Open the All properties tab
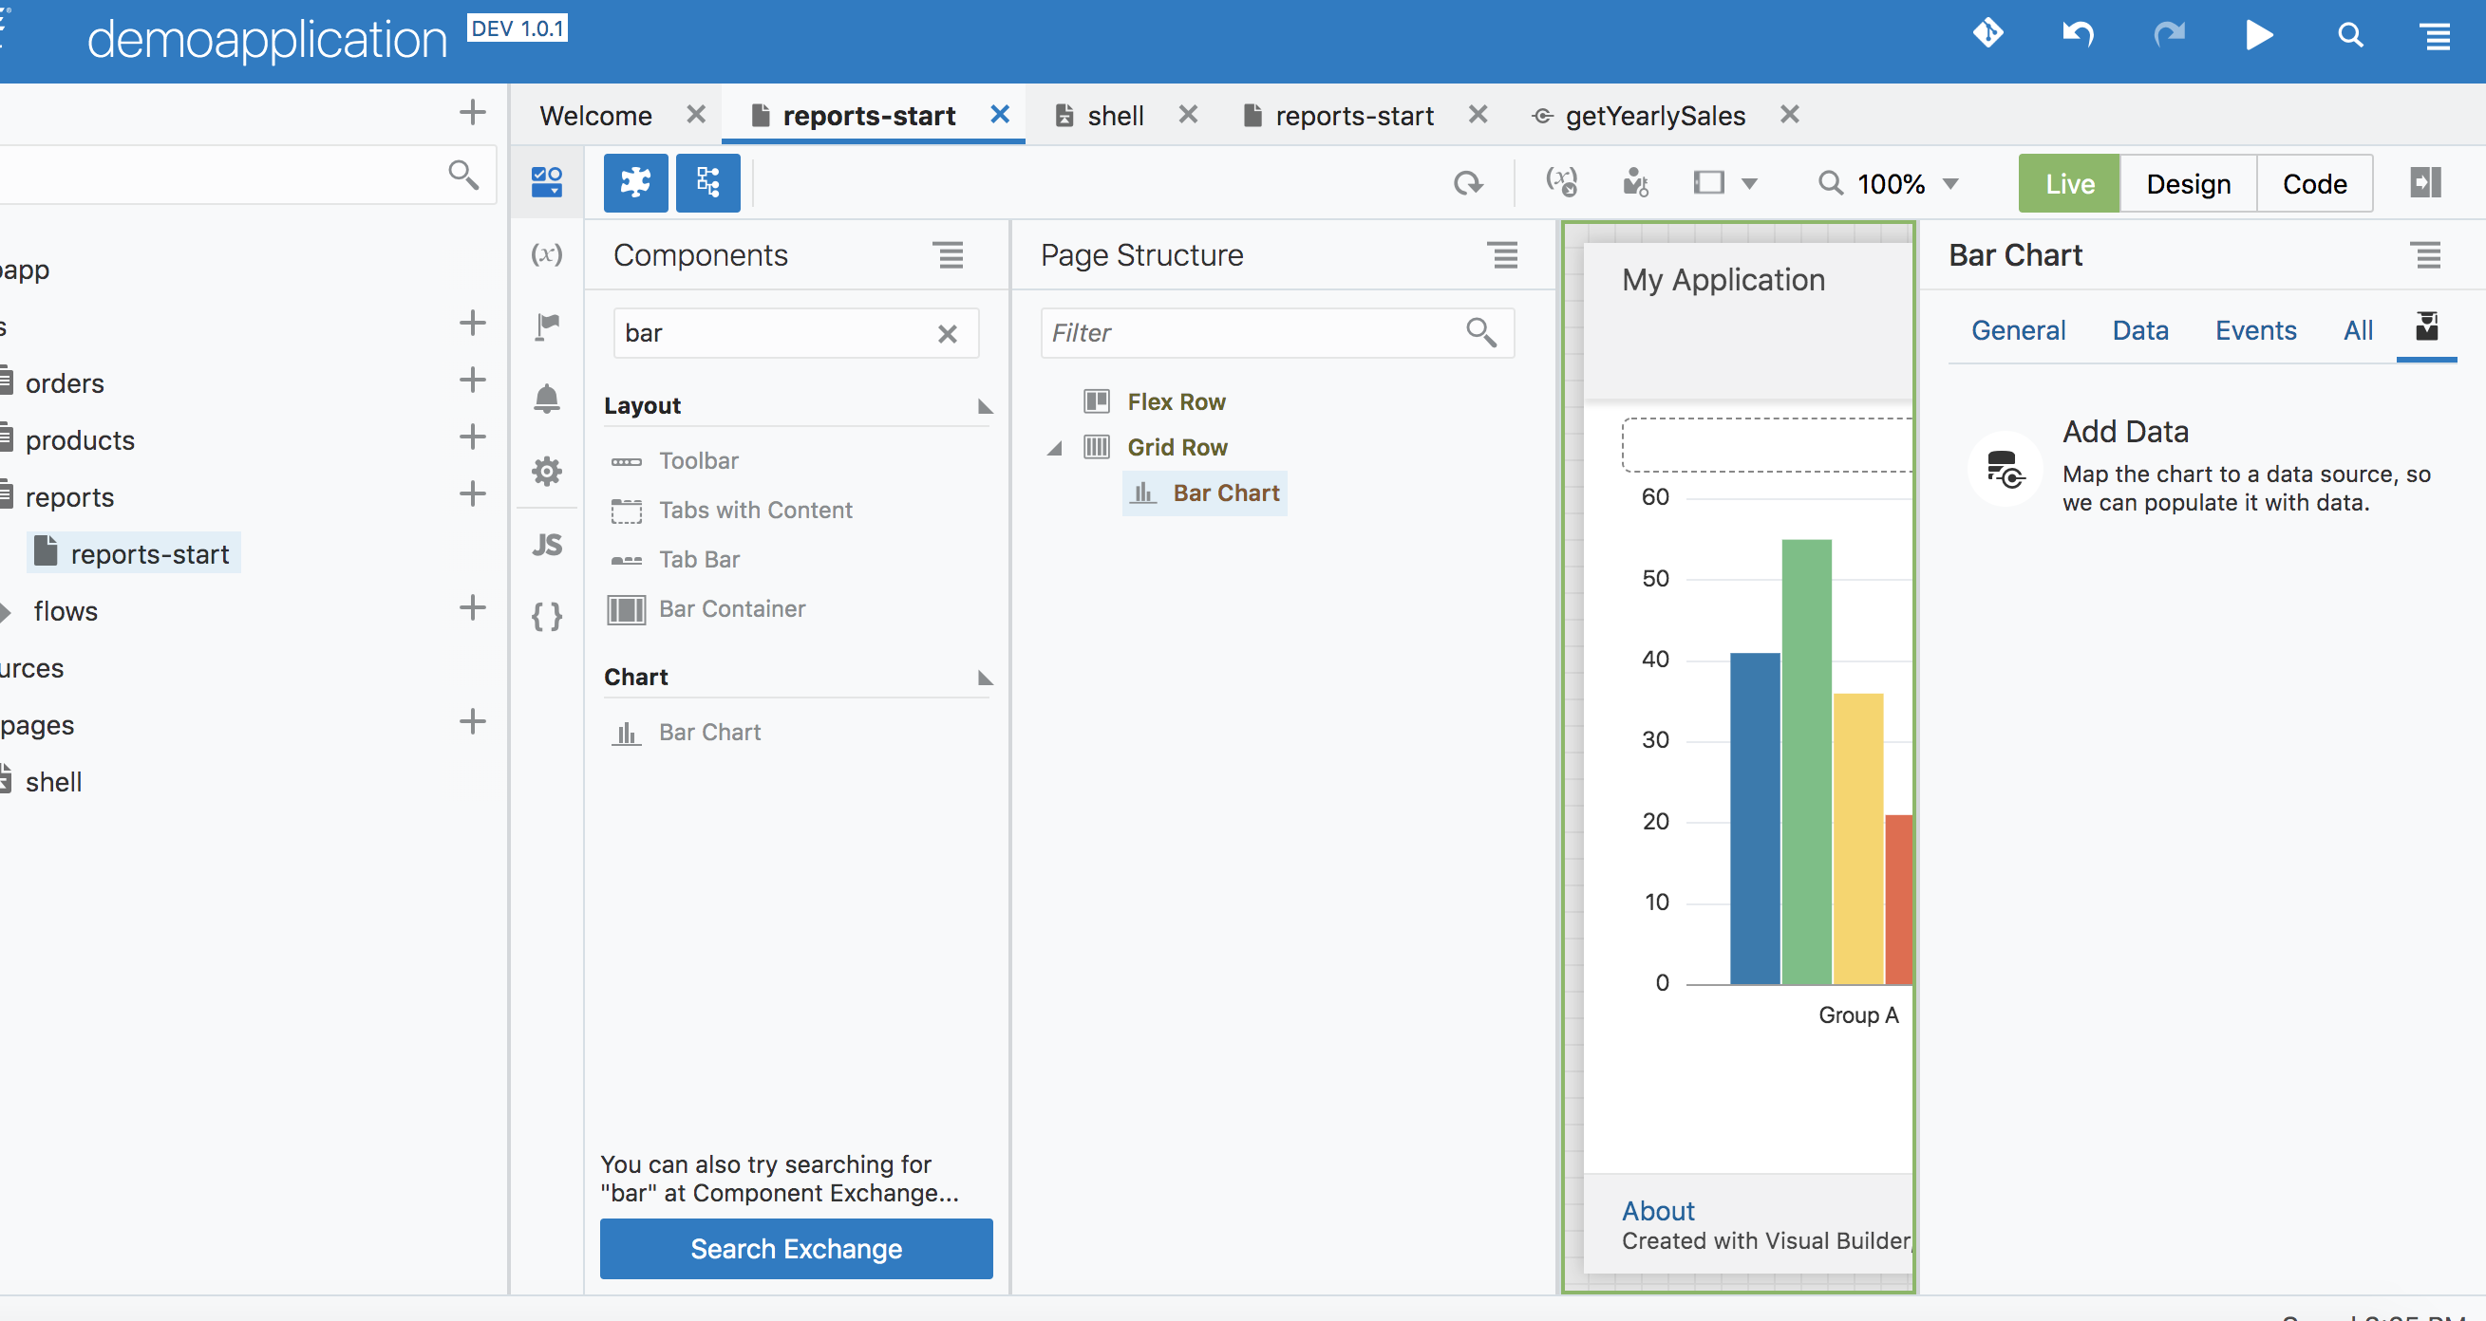The image size is (2486, 1321). (x=2358, y=331)
